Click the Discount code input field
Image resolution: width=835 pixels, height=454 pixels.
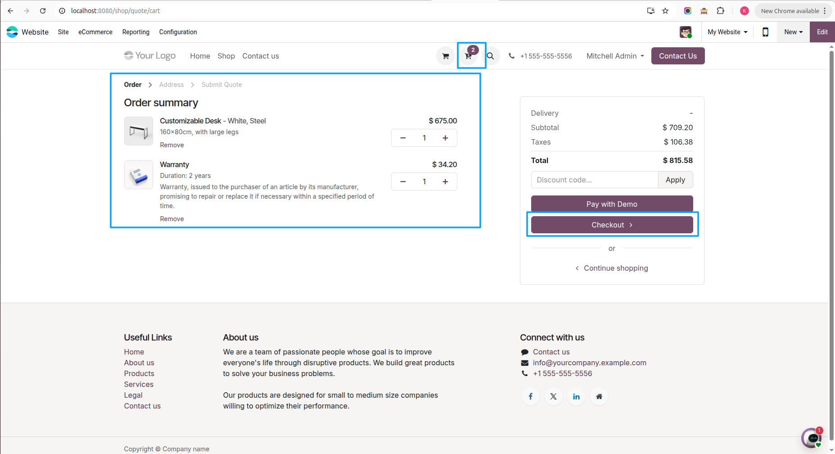(x=594, y=180)
